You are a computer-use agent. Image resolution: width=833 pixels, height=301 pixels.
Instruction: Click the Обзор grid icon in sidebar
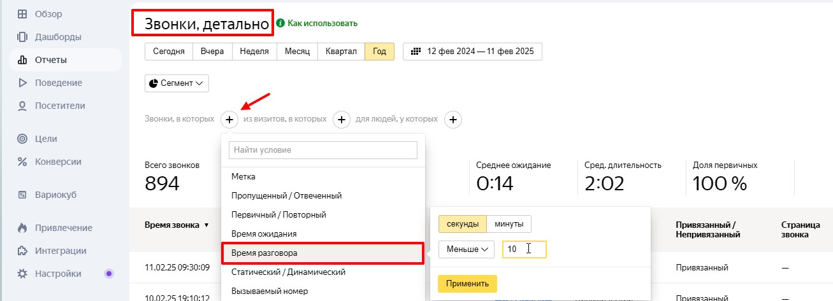[x=22, y=14]
